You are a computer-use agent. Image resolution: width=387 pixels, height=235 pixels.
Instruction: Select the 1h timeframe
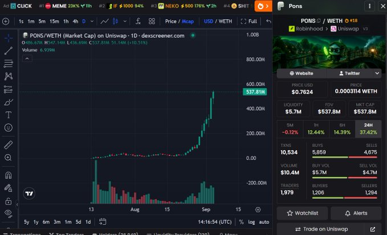point(66,22)
